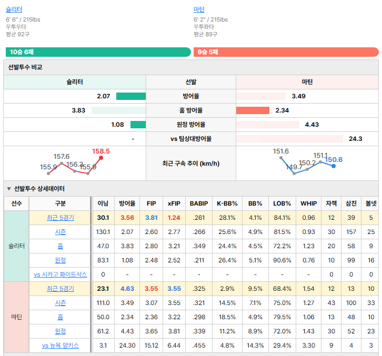
Task: Open vs 뉴욕 양키스 link
Action: pyautogui.click(x=60, y=345)
